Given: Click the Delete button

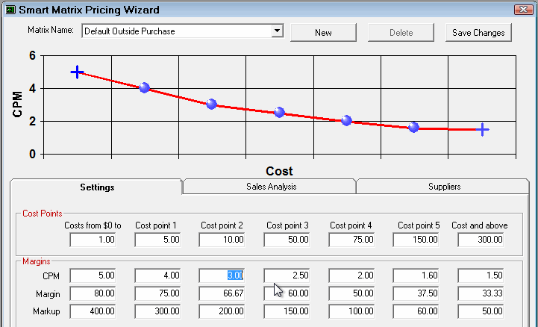Looking at the screenshot, I should pyautogui.click(x=401, y=33).
